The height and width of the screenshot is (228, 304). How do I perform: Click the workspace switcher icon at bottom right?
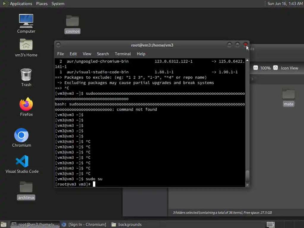tap(271, 224)
